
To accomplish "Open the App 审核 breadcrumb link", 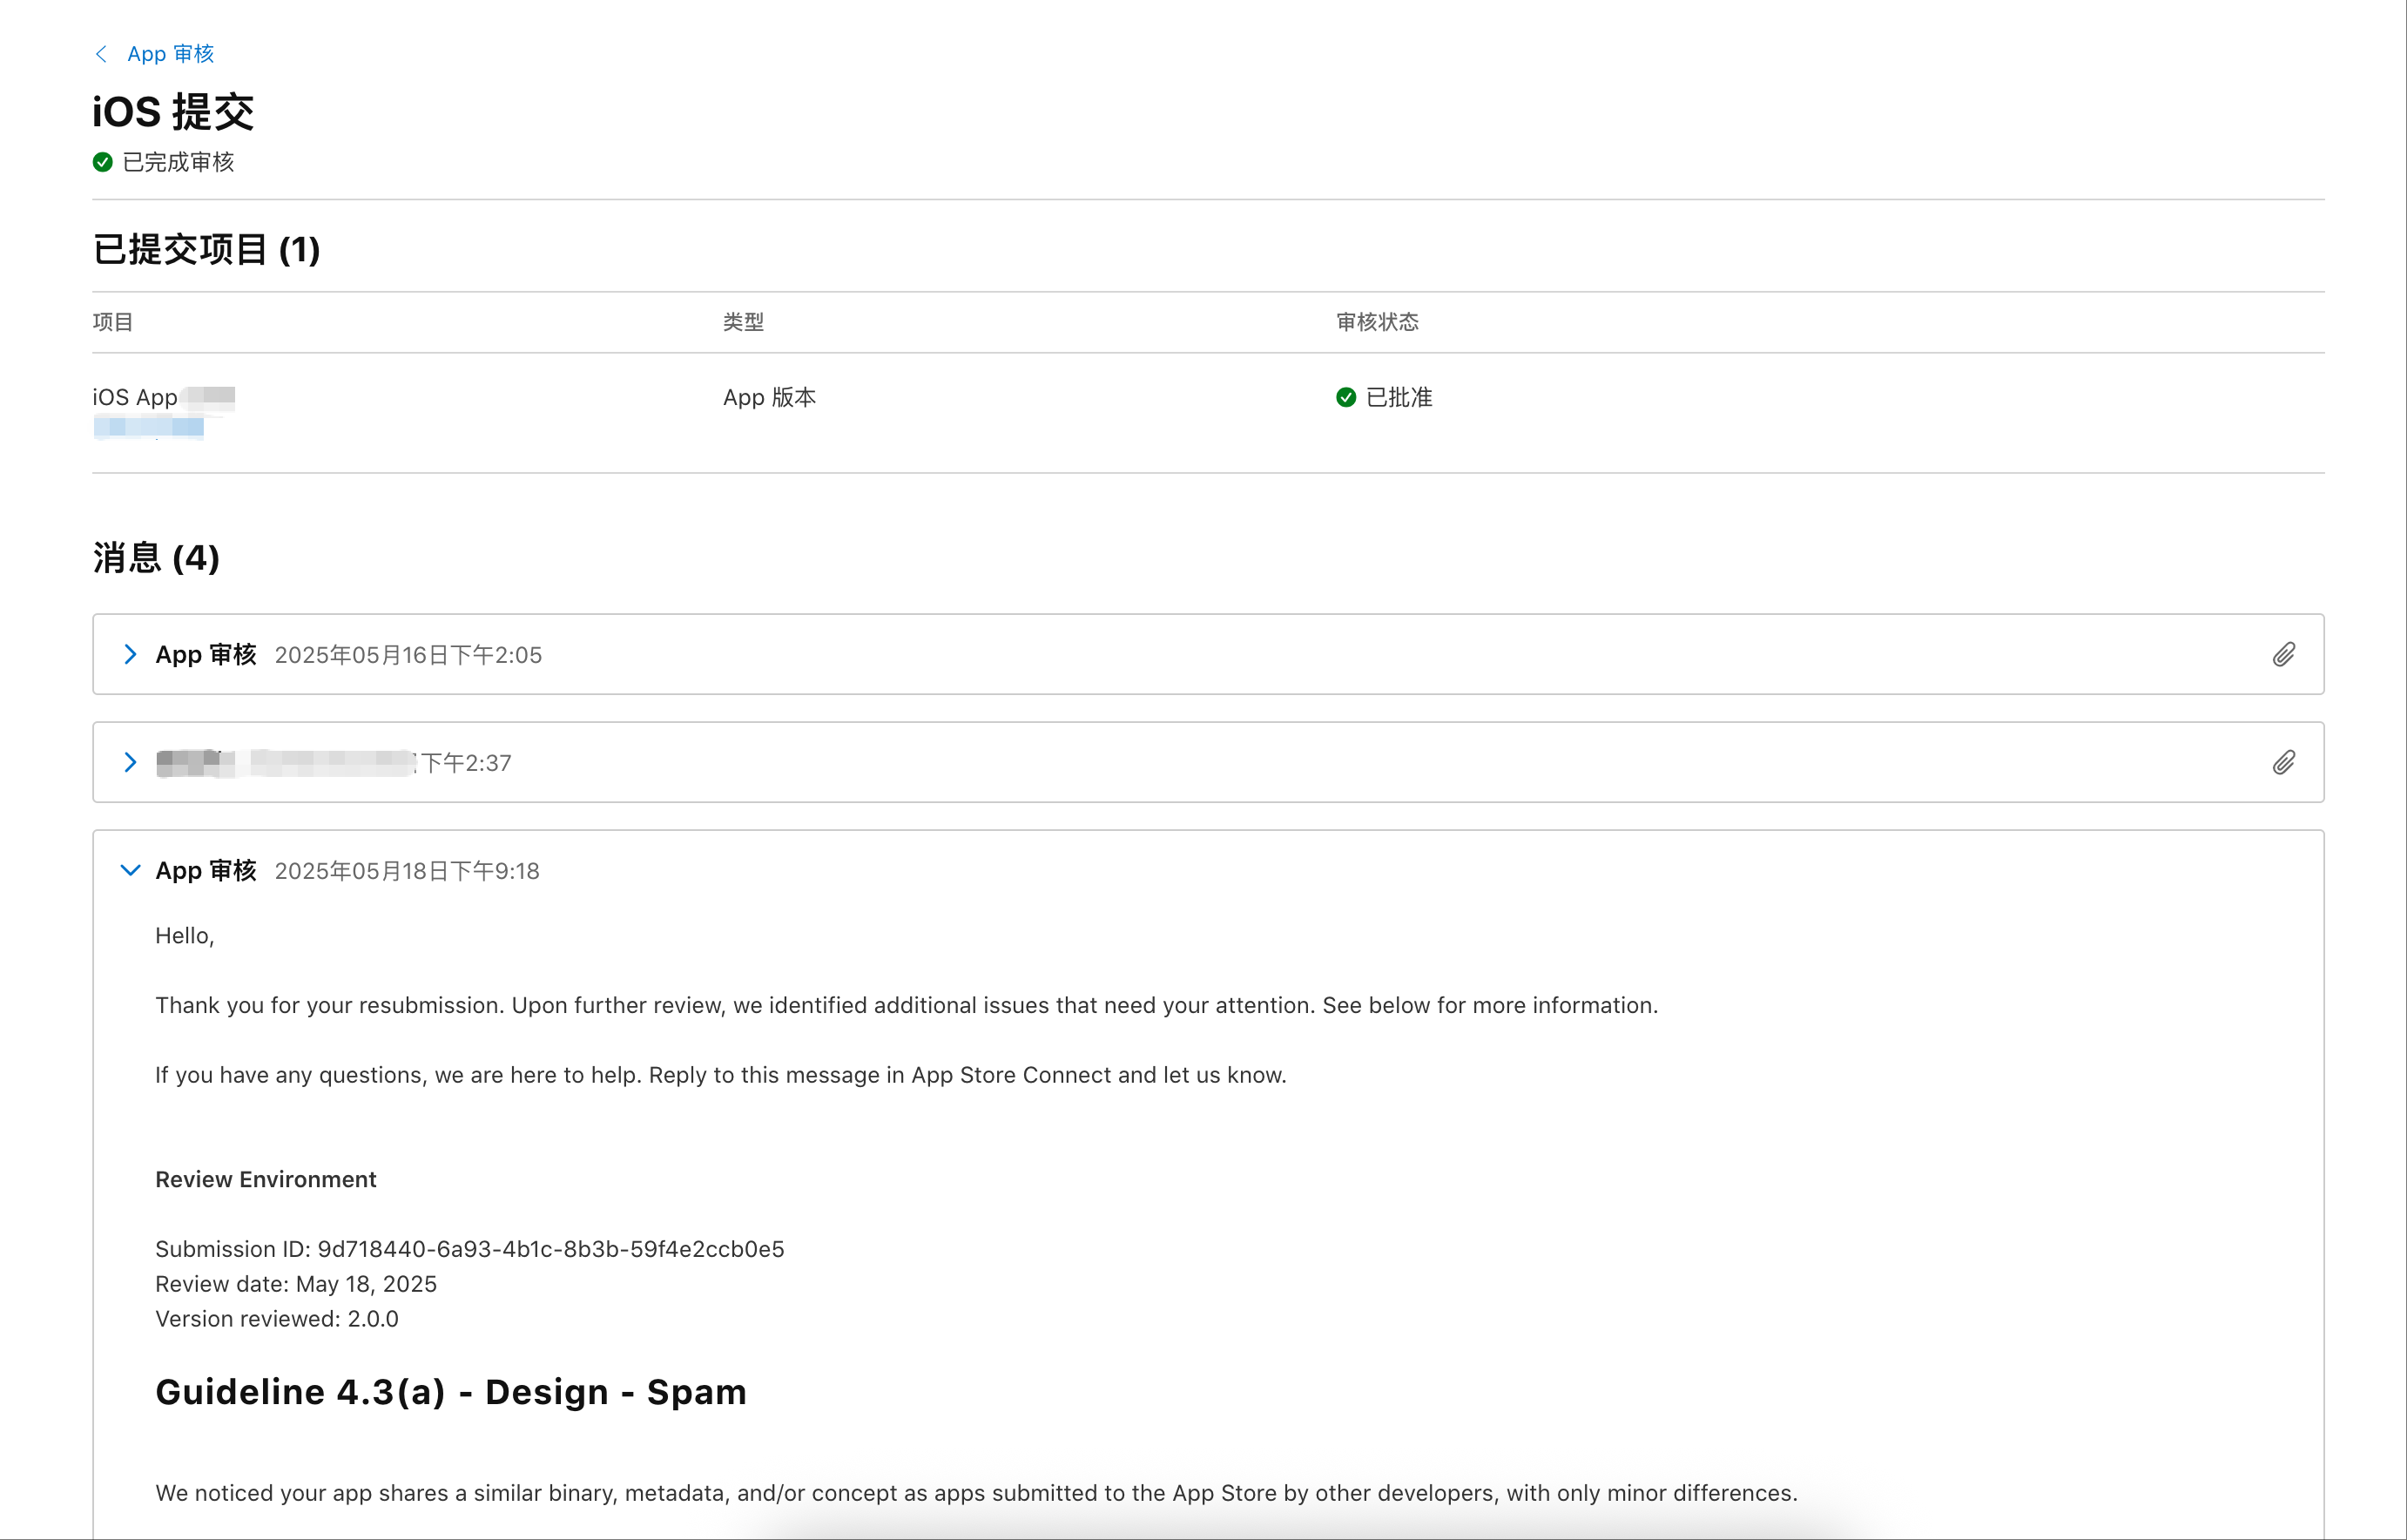I will [170, 54].
